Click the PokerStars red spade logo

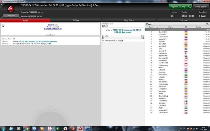click(11, 9)
